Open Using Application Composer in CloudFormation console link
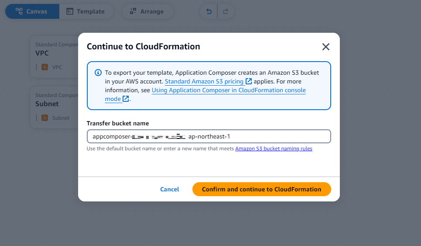Image resolution: width=421 pixels, height=246 pixels. 229,90
